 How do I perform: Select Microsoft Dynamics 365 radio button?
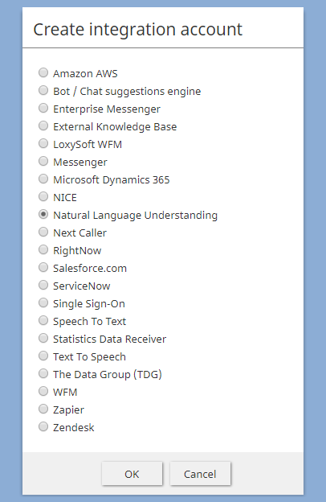[43, 179]
